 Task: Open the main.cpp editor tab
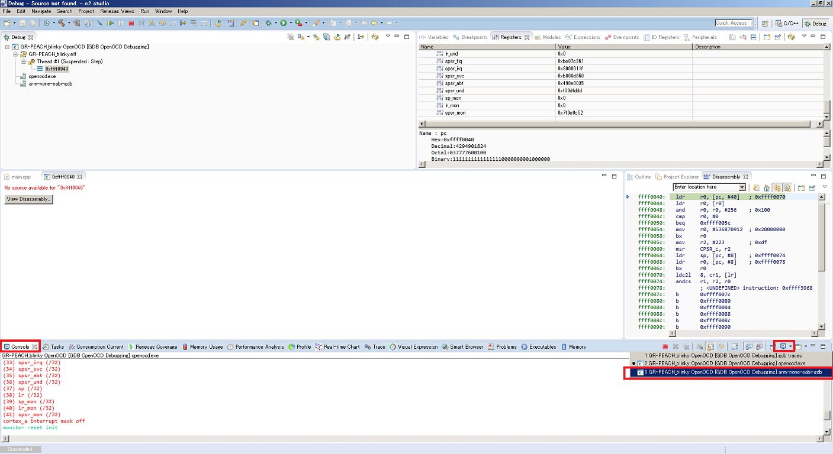tap(17, 177)
